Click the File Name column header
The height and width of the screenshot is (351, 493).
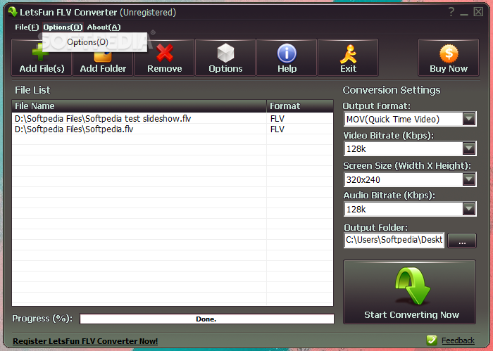pyautogui.click(x=139, y=106)
